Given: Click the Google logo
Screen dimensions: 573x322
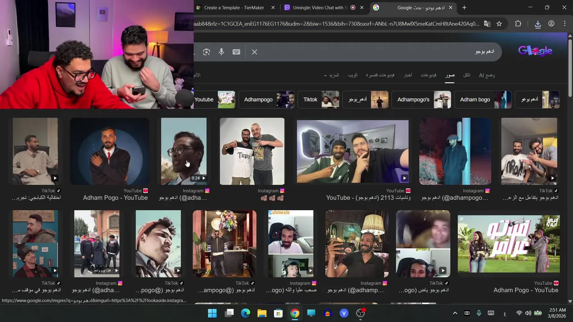Looking at the screenshot, I should [x=535, y=51].
